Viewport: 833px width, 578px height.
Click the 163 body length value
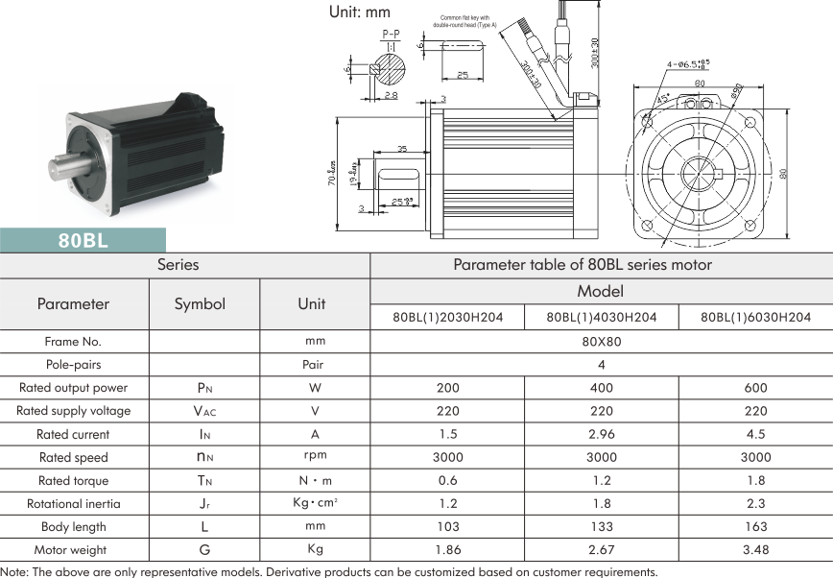pos(755,526)
